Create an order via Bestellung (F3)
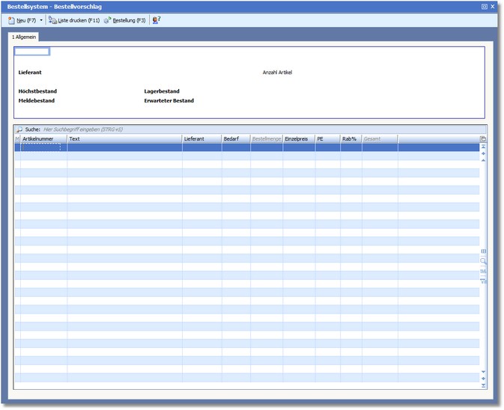 point(124,20)
